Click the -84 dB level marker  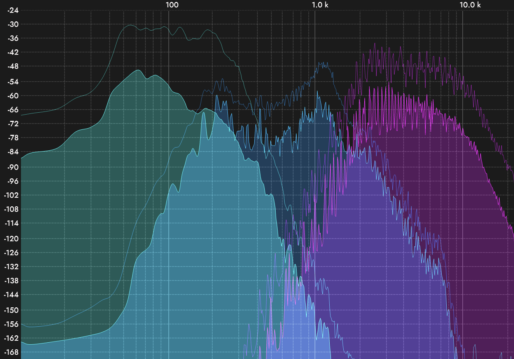click(x=13, y=152)
